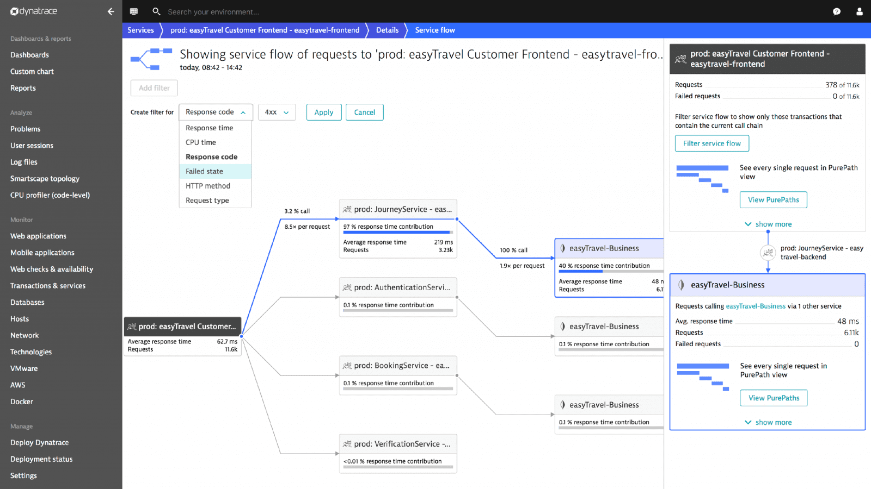Open Smartscape topology in sidebar
Image resolution: width=871 pixels, height=489 pixels.
(45, 179)
